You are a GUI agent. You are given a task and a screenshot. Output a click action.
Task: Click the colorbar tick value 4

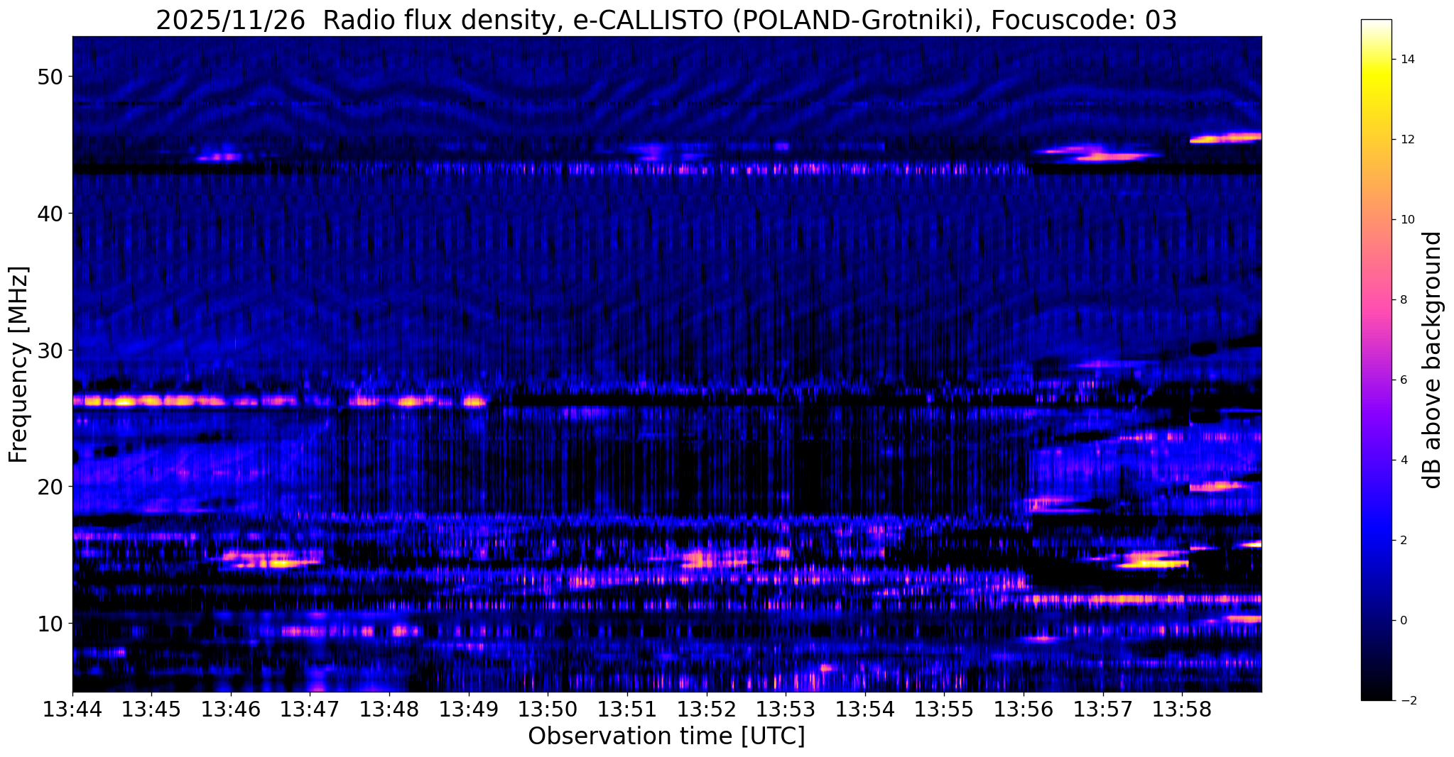(1404, 460)
